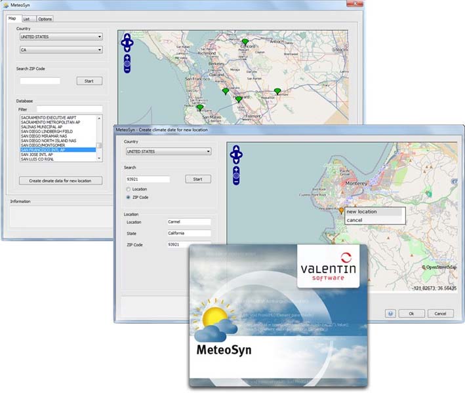
Task: Pan the Bay Area map down
Action: click(127, 49)
